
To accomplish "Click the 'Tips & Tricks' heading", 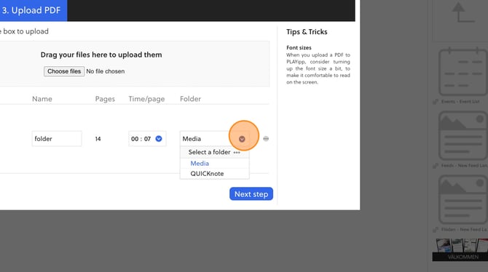I will [x=307, y=32].
